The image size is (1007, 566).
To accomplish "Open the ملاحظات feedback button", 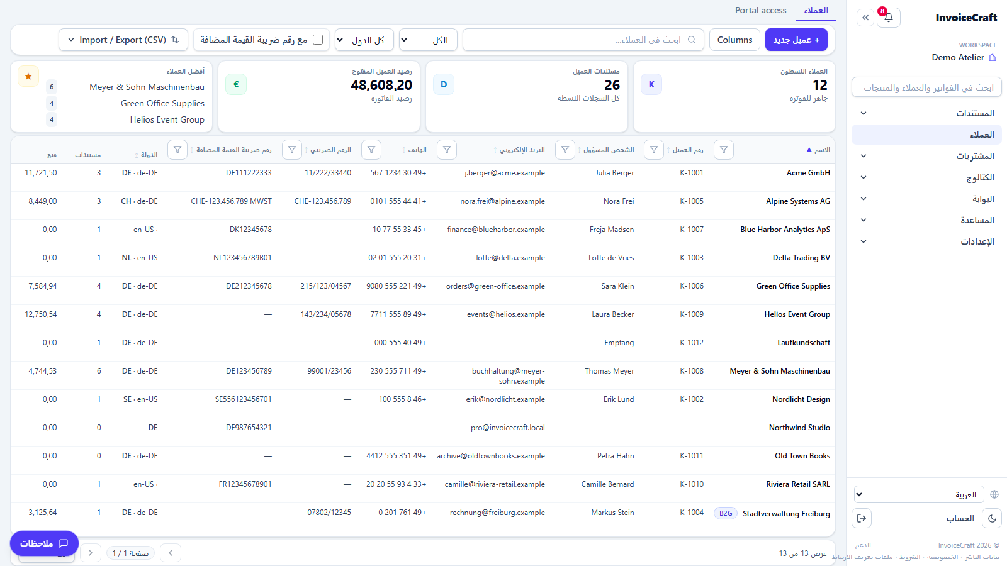I will pos(44,543).
